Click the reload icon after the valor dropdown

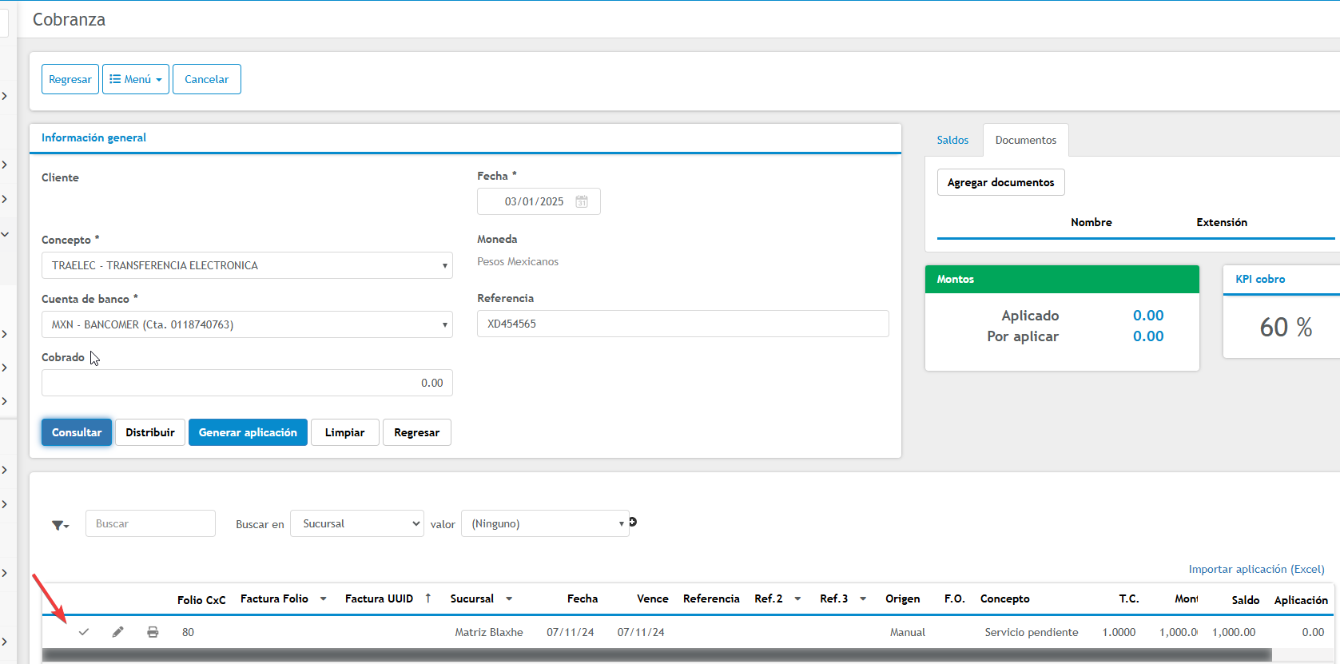click(x=633, y=522)
